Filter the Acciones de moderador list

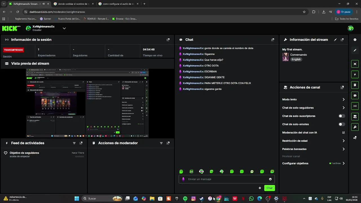[x=161, y=143]
